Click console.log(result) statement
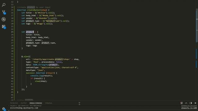 [x=41, y=76]
